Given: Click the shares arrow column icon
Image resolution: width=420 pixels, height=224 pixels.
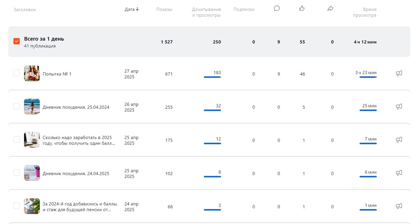Looking at the screenshot, I should (330, 8).
